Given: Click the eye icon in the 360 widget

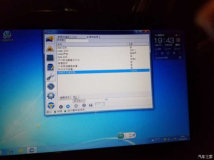Looking at the screenshot, I should tap(162, 53).
